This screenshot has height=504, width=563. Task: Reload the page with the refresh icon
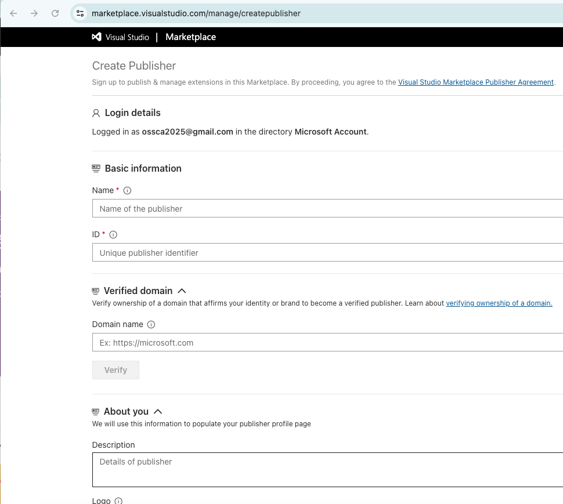tap(55, 13)
